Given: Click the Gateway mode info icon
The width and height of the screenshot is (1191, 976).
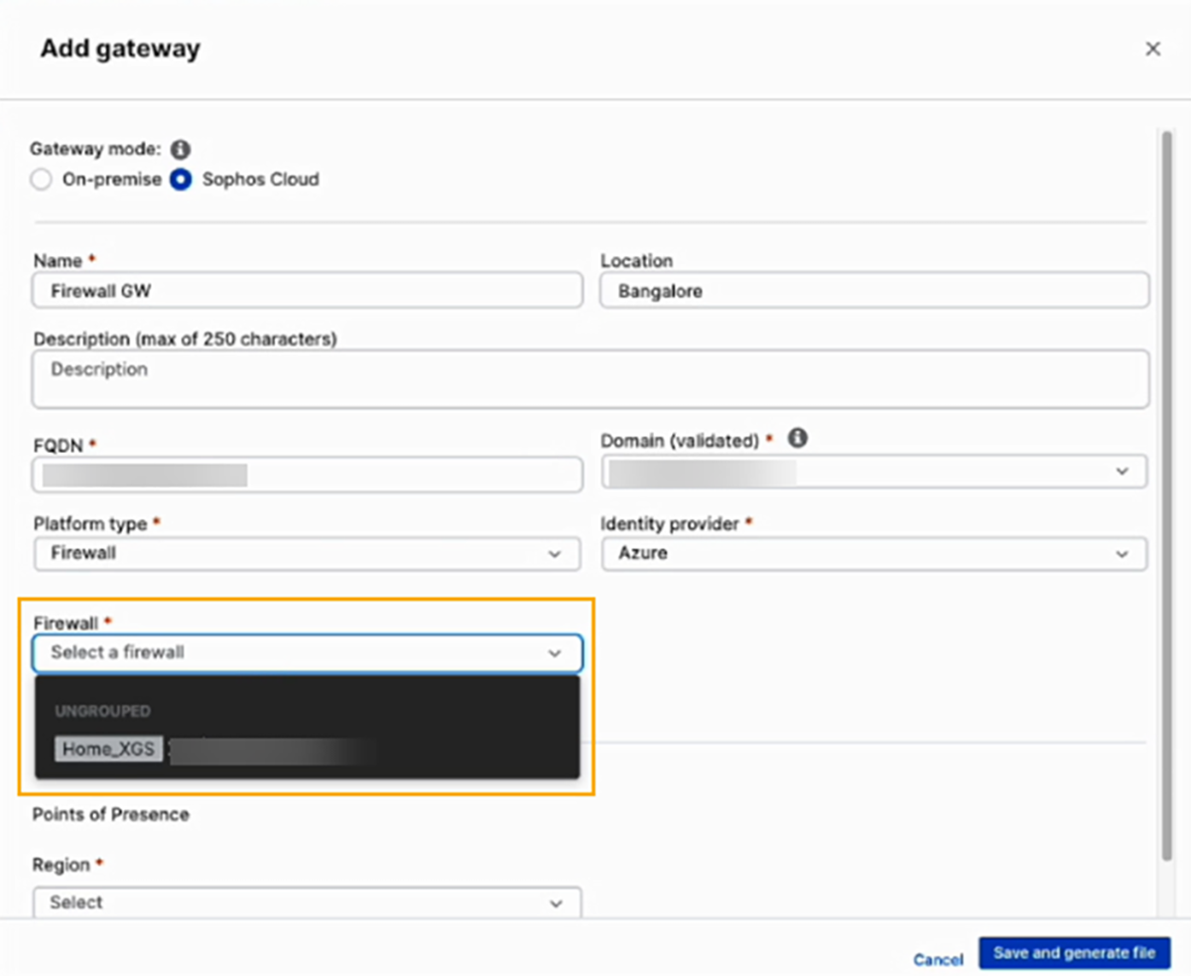Looking at the screenshot, I should click(x=180, y=150).
